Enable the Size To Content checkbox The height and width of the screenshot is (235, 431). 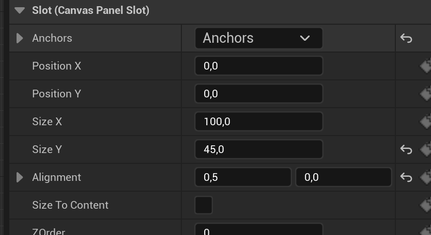(x=204, y=205)
